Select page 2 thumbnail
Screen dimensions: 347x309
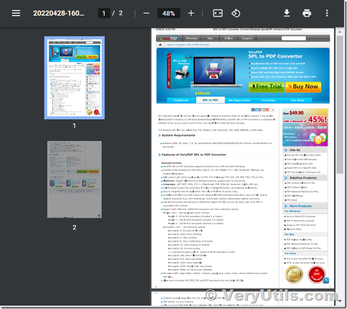point(75,180)
